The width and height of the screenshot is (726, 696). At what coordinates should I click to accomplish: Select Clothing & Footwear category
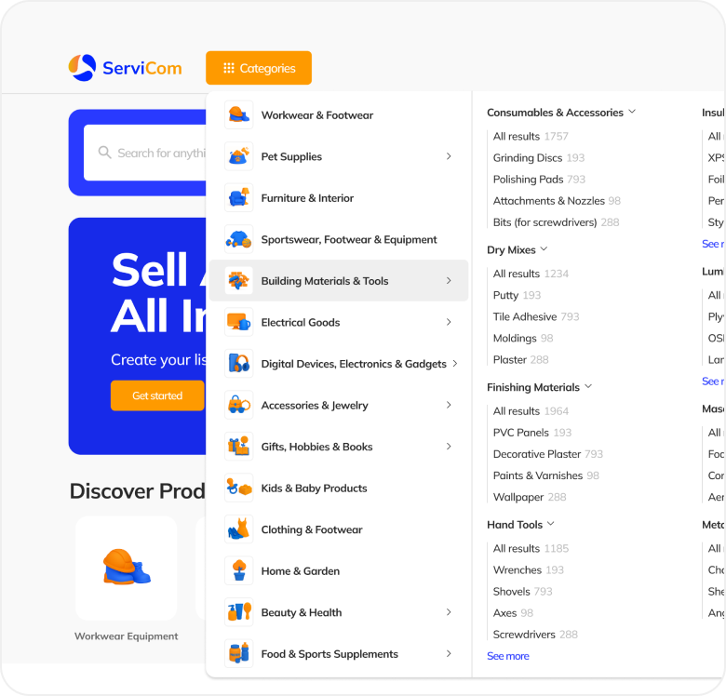(339, 529)
